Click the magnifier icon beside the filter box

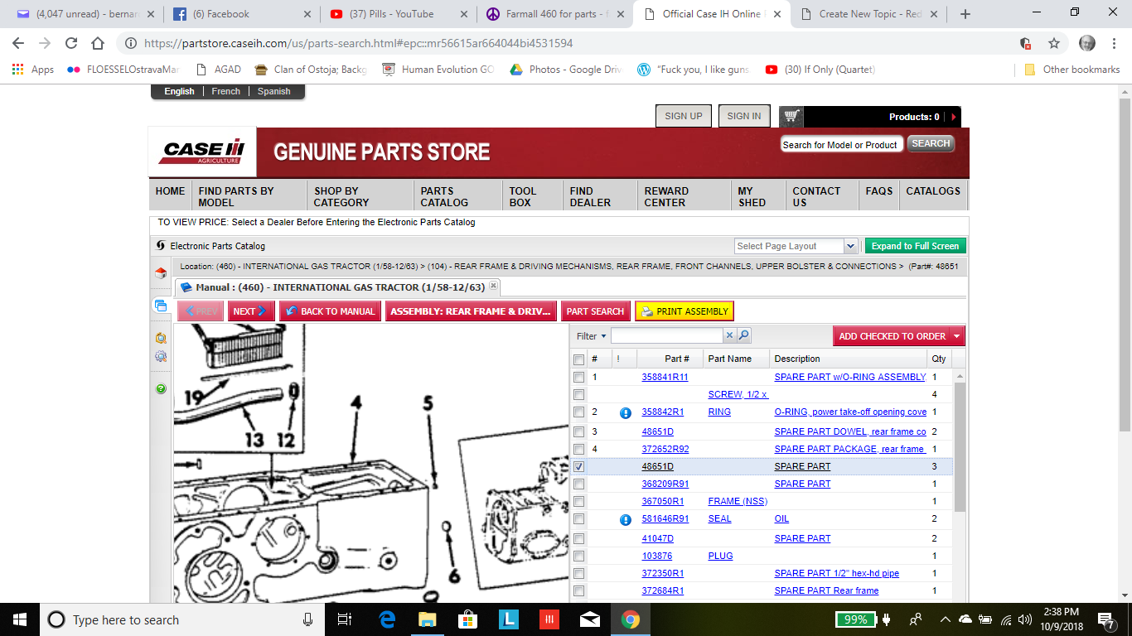[744, 335]
